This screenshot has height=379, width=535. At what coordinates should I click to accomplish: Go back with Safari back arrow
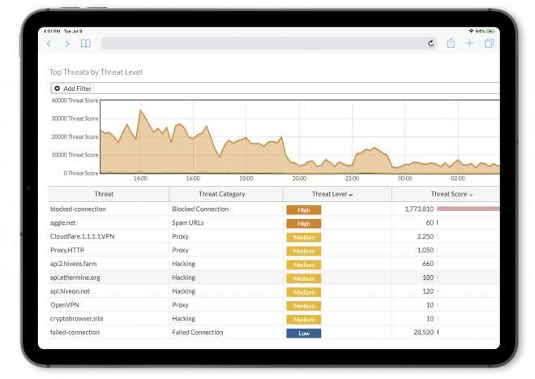click(x=49, y=44)
